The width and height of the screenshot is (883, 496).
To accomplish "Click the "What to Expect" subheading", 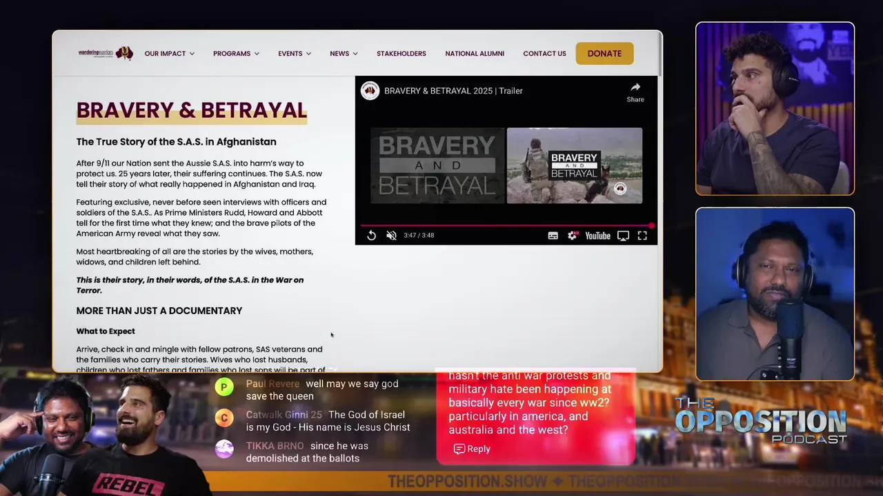I will click(x=106, y=331).
